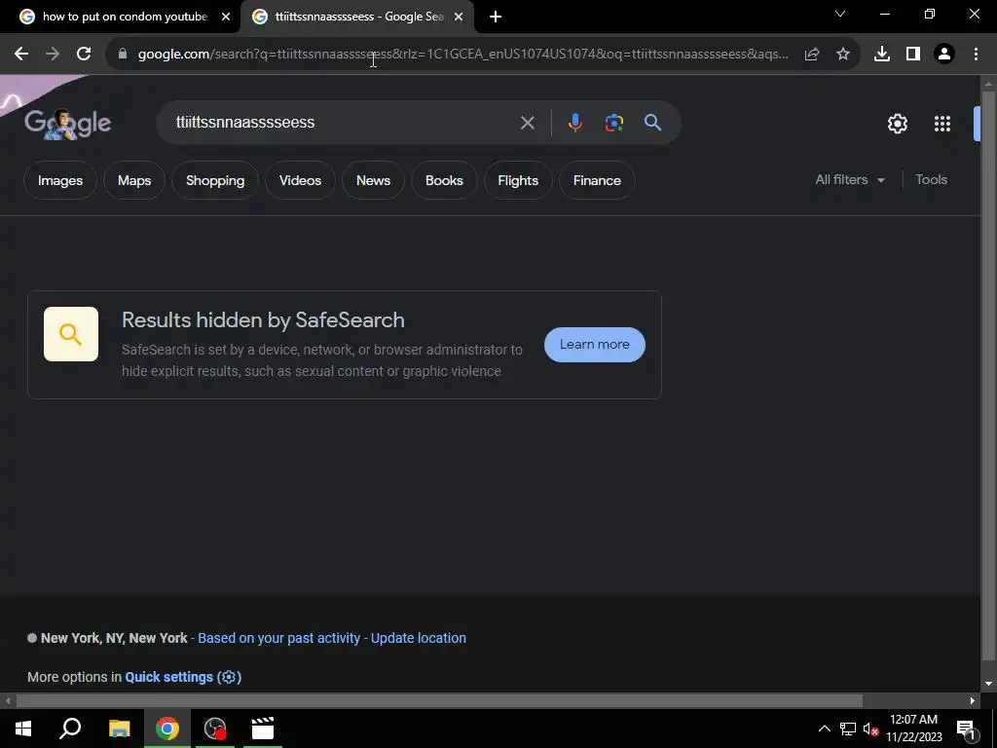
Task: Filter results by Videos
Action: coord(300,180)
